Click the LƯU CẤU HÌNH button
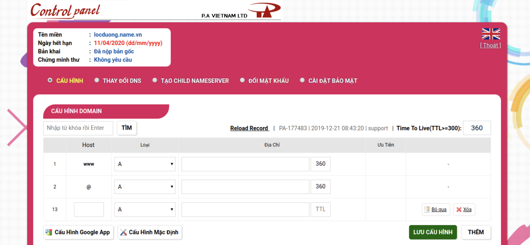The height and width of the screenshot is (245, 530). point(433,232)
